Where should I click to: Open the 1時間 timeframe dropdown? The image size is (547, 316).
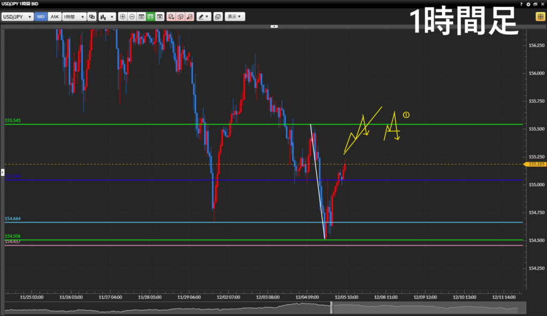pyautogui.click(x=74, y=17)
